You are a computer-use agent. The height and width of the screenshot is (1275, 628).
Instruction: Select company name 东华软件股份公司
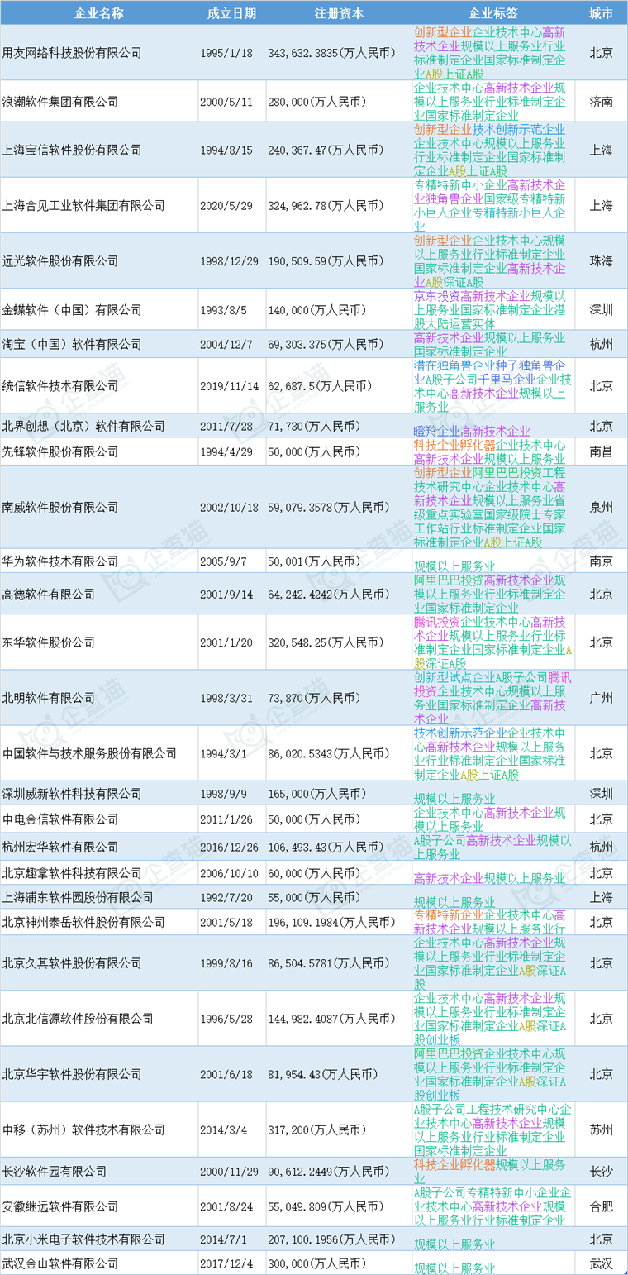coord(49,642)
